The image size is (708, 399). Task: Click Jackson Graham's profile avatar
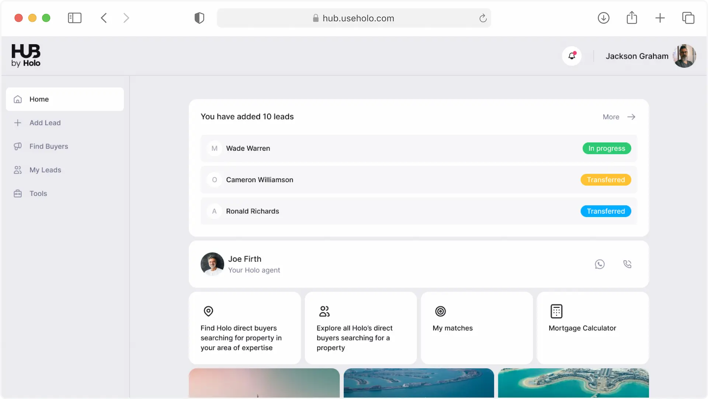click(684, 56)
